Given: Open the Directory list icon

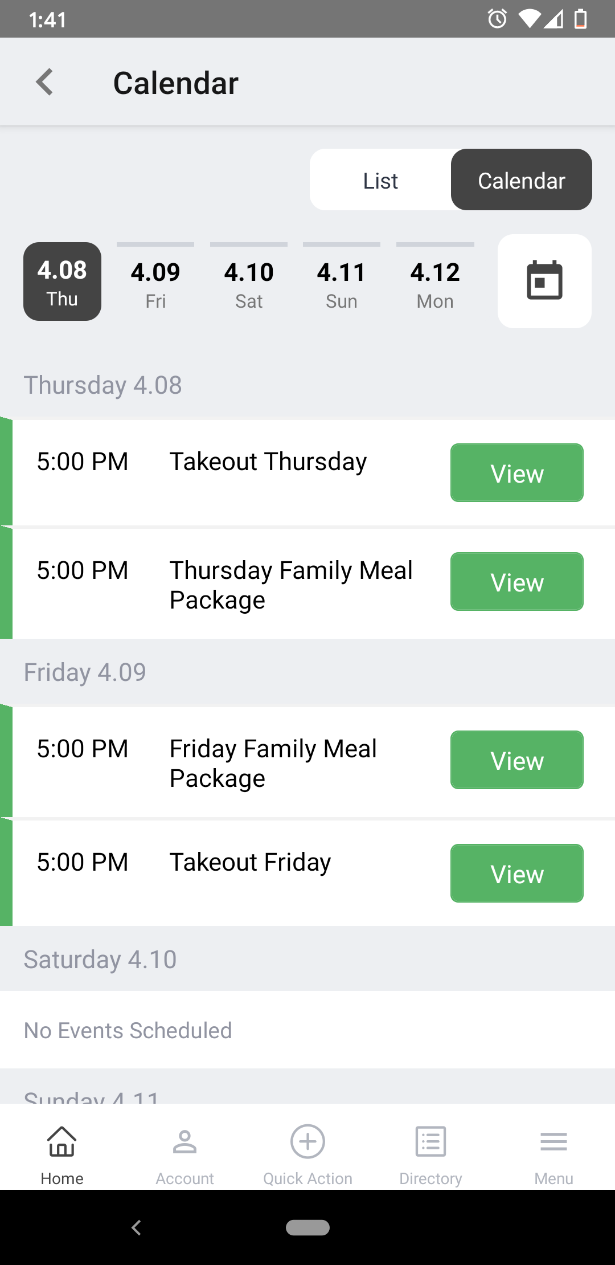Looking at the screenshot, I should pyautogui.click(x=430, y=1141).
